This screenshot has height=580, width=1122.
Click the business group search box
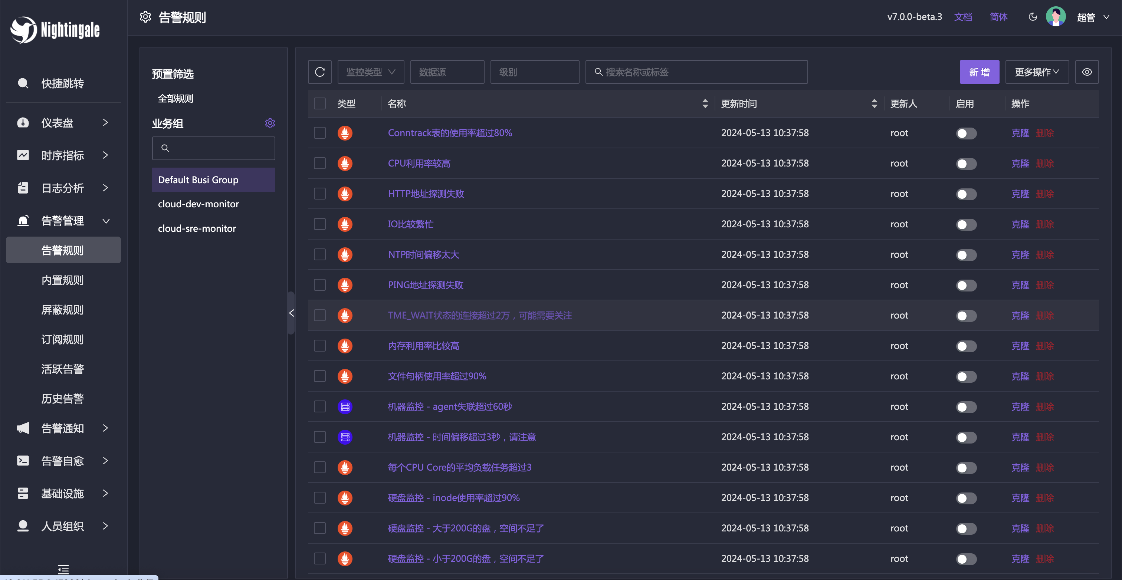(213, 148)
